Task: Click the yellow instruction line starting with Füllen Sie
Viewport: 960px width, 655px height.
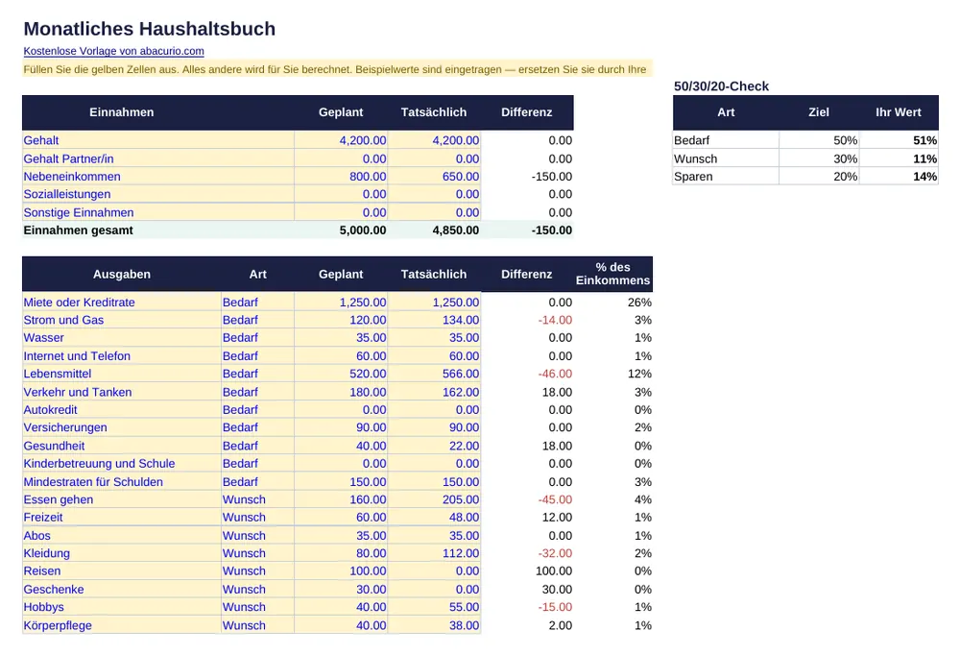Action: [x=337, y=69]
